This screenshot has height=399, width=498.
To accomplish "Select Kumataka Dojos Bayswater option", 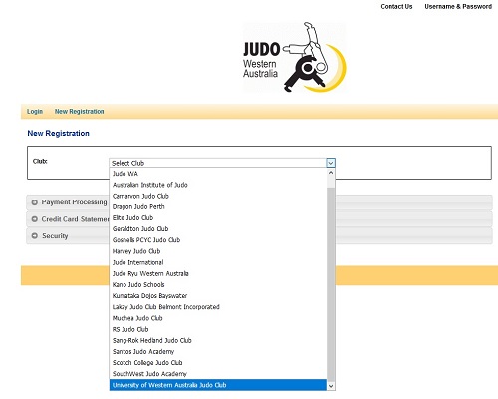I will click(218, 296).
